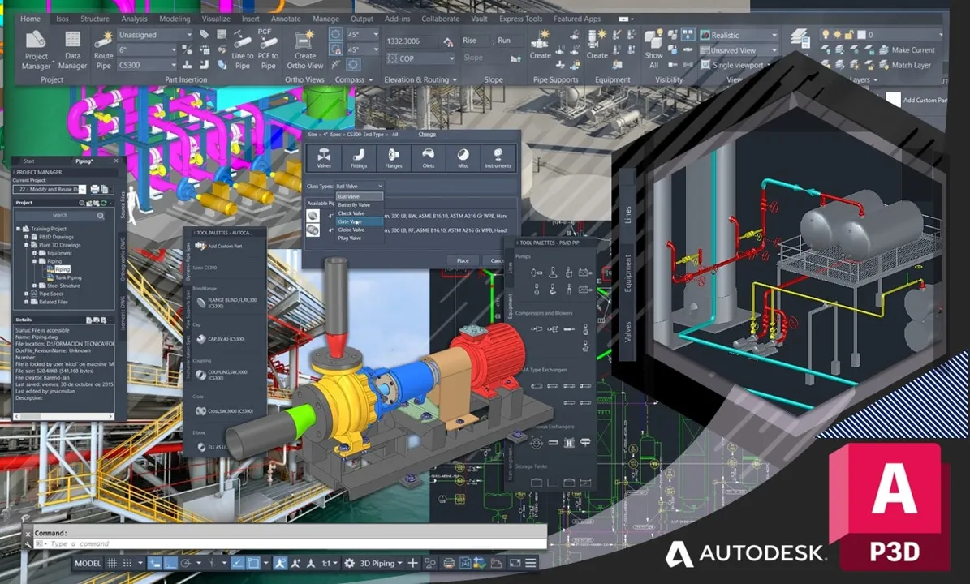970x584 pixels.
Task: Select Gate Valve in class list
Action: (360, 221)
